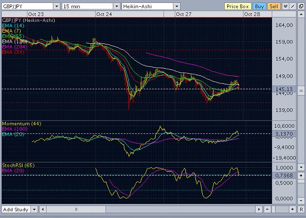
Task: Click the left arrow of the time scrollbar
Action: point(43,209)
